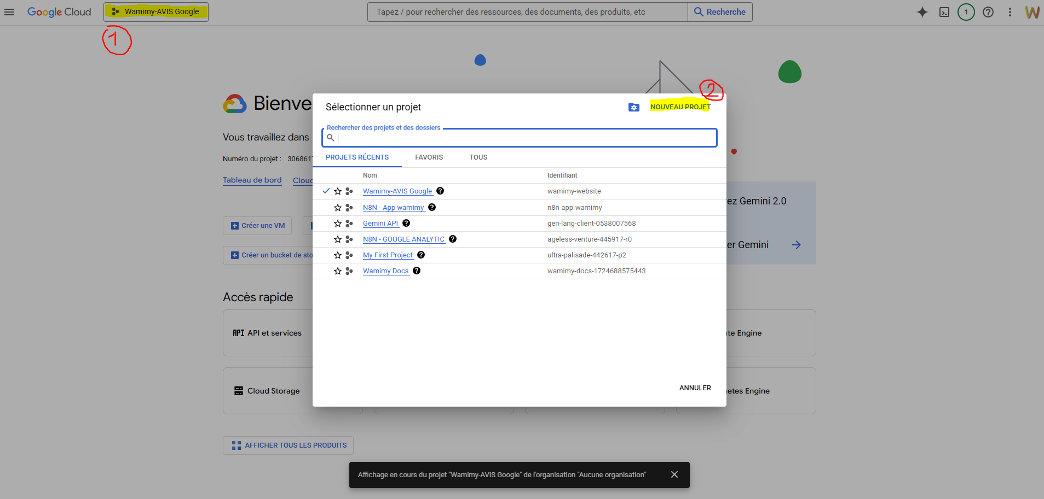Select the Wamimy-AVIS Google project link
Image resolution: width=1044 pixels, height=499 pixels.
click(x=397, y=191)
